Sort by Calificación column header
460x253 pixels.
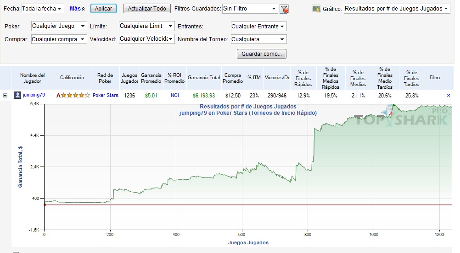(x=72, y=77)
